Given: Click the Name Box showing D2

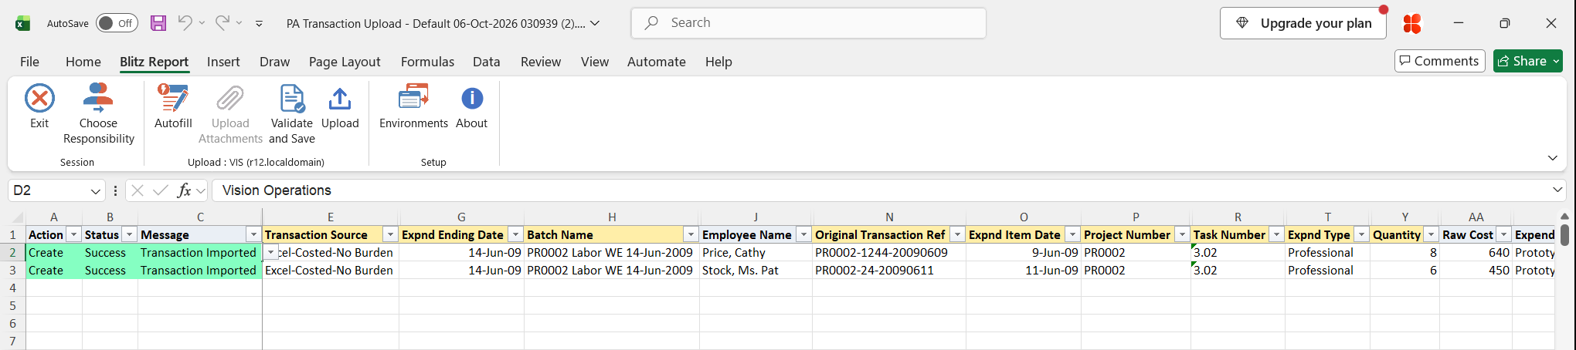Looking at the screenshot, I should tap(48, 190).
